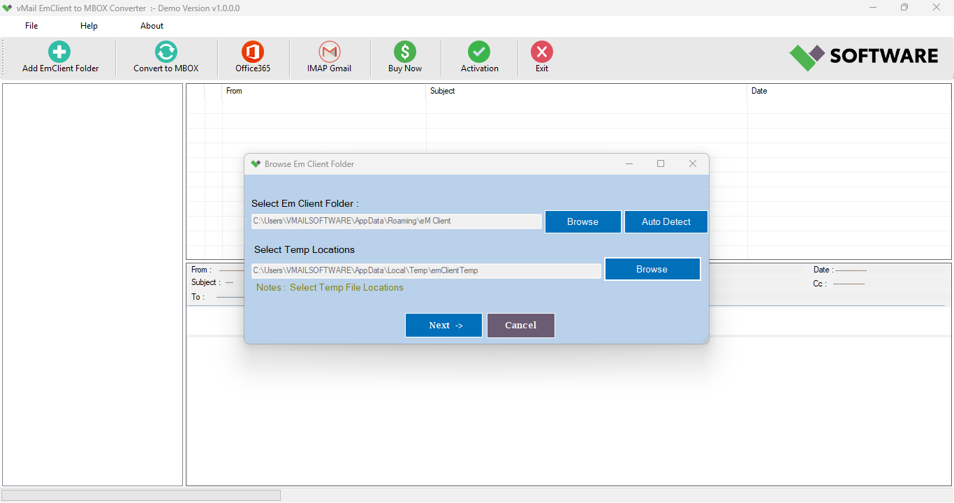Open the Help menu
Image resolution: width=954 pixels, height=503 pixels.
[x=89, y=26]
